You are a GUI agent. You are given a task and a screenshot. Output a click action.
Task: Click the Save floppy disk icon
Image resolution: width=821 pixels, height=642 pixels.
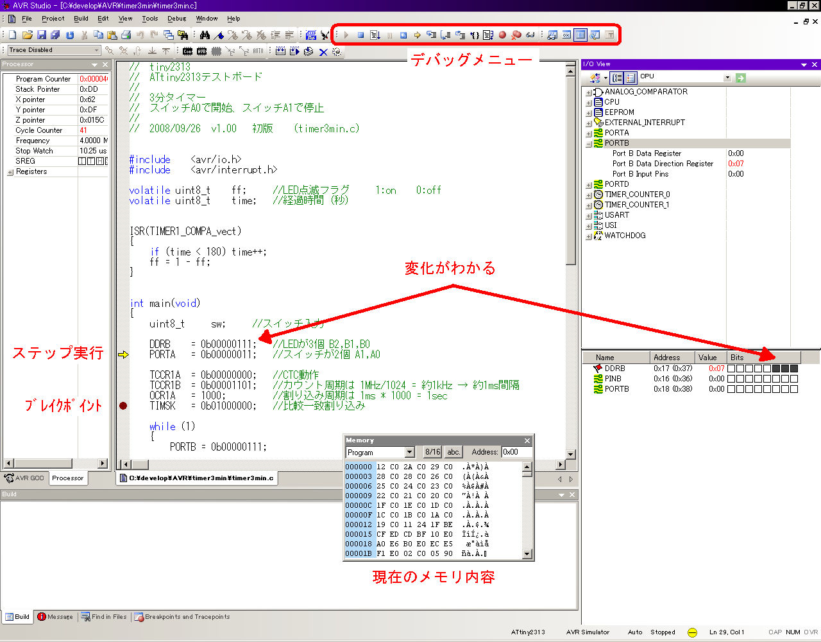pos(42,35)
